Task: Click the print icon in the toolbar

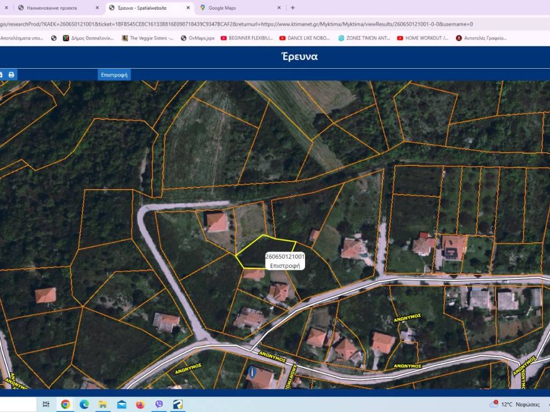Action: click(x=11, y=75)
